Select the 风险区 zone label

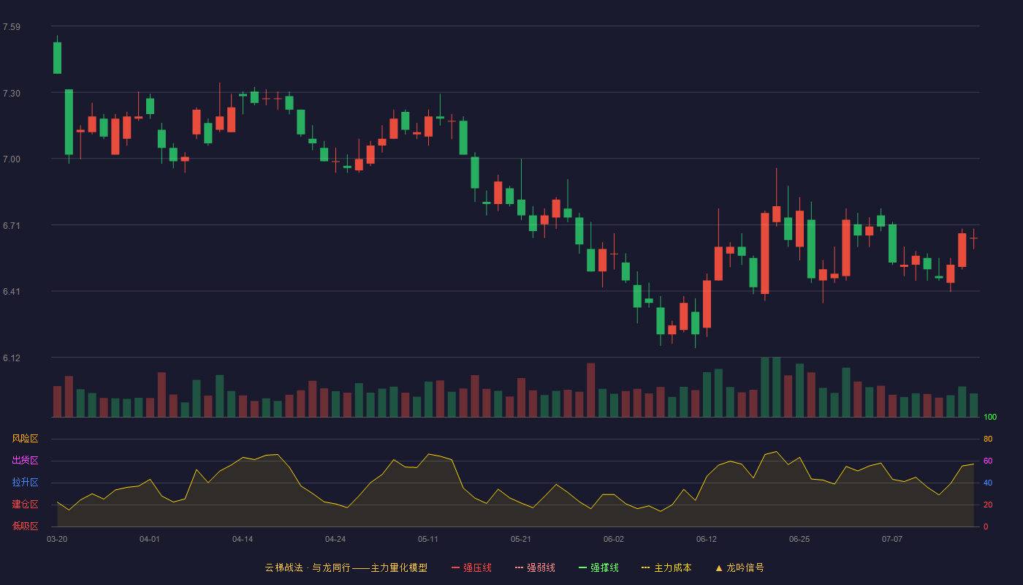[x=25, y=439]
